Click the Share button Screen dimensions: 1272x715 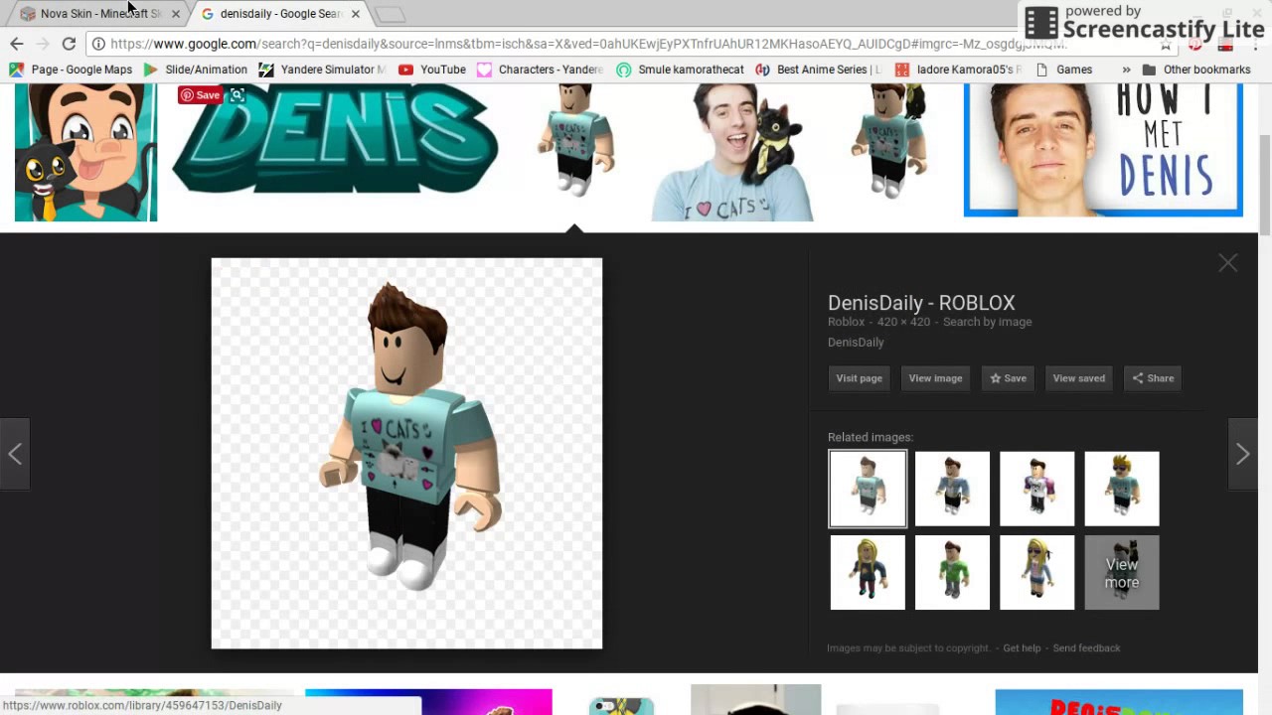[1153, 378]
